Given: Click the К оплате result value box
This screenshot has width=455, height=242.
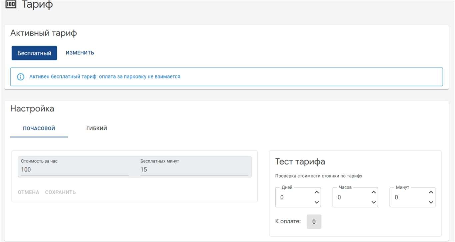Looking at the screenshot, I should point(314,222).
